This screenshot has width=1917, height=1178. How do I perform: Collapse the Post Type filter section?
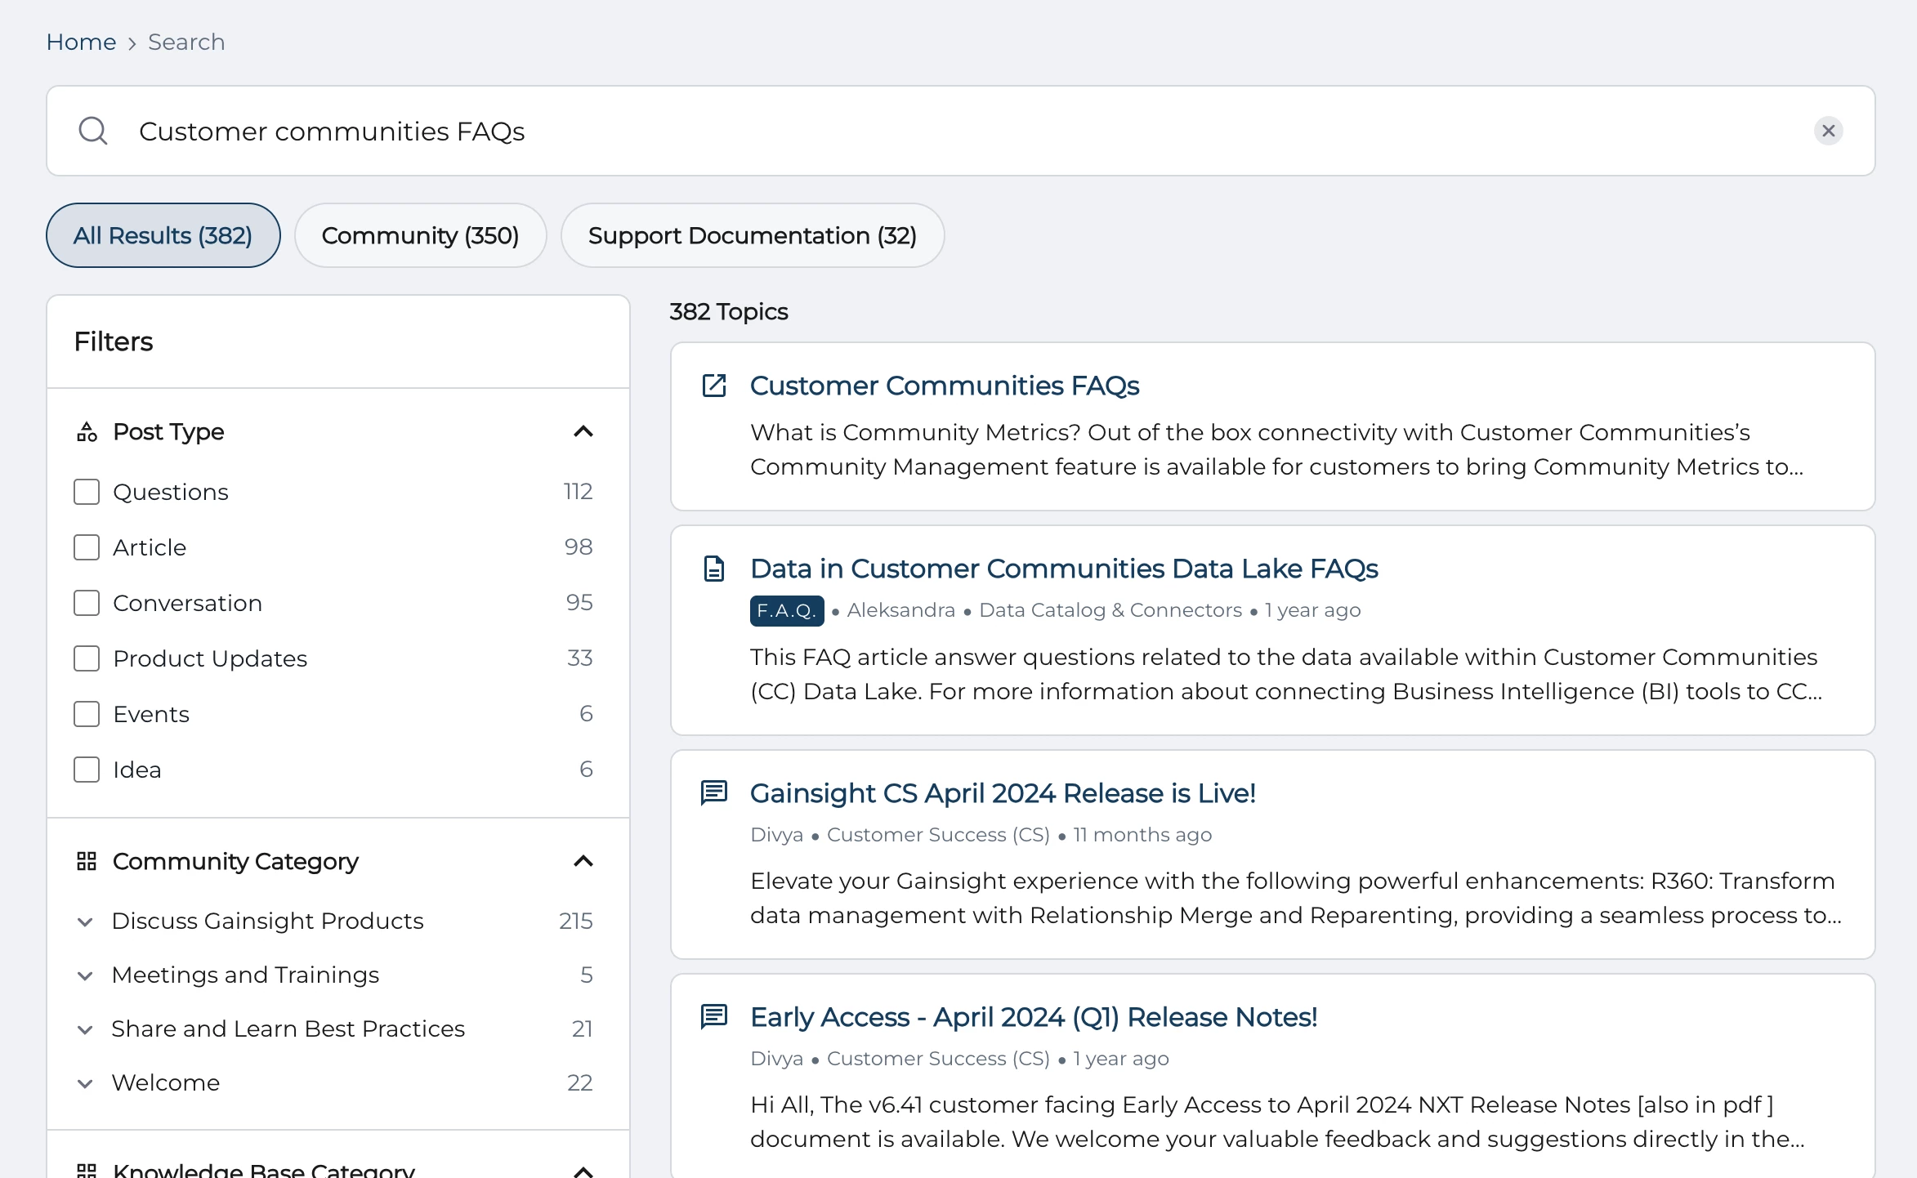click(583, 431)
